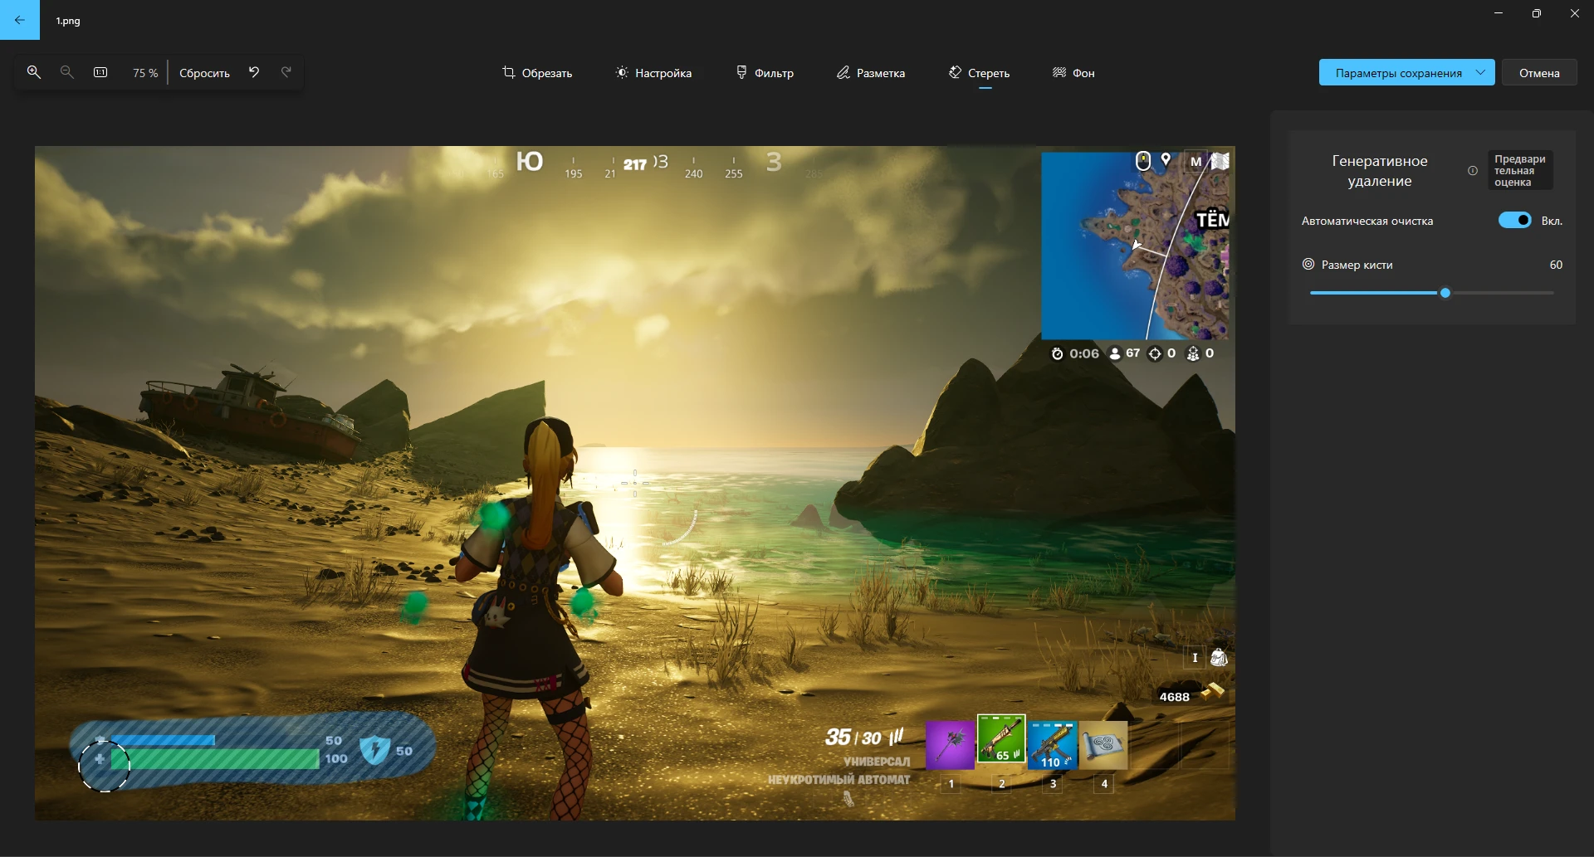The width and height of the screenshot is (1594, 857).
Task: Zoom in with magnifier plus icon
Action: 34,72
